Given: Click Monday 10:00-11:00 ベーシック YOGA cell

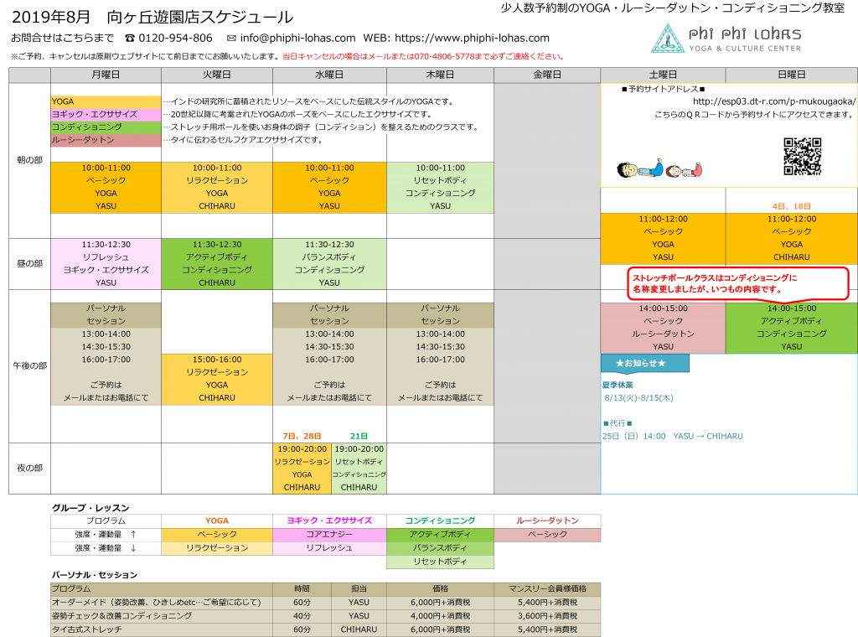Looking at the screenshot, I should tap(106, 187).
